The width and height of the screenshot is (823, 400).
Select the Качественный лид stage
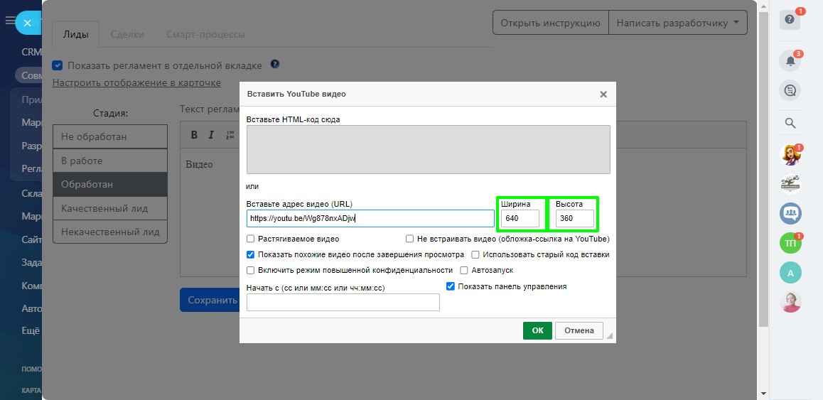tap(110, 208)
